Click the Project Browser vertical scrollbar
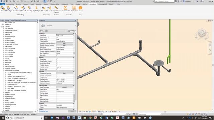 click(37, 78)
